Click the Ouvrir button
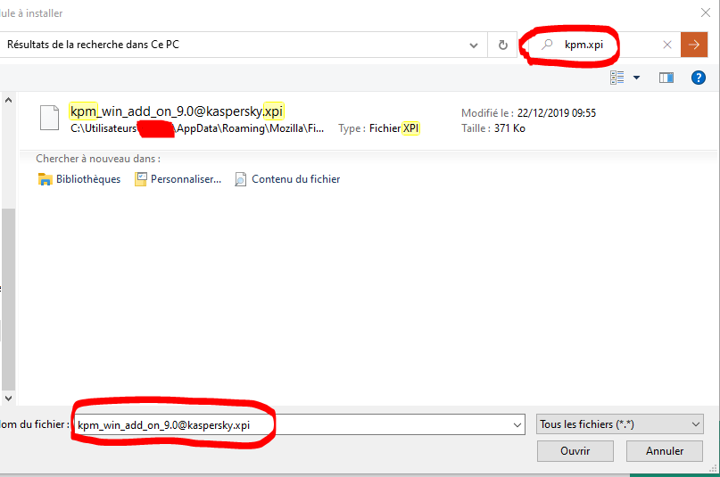This screenshot has width=720, height=477. pyautogui.click(x=575, y=451)
